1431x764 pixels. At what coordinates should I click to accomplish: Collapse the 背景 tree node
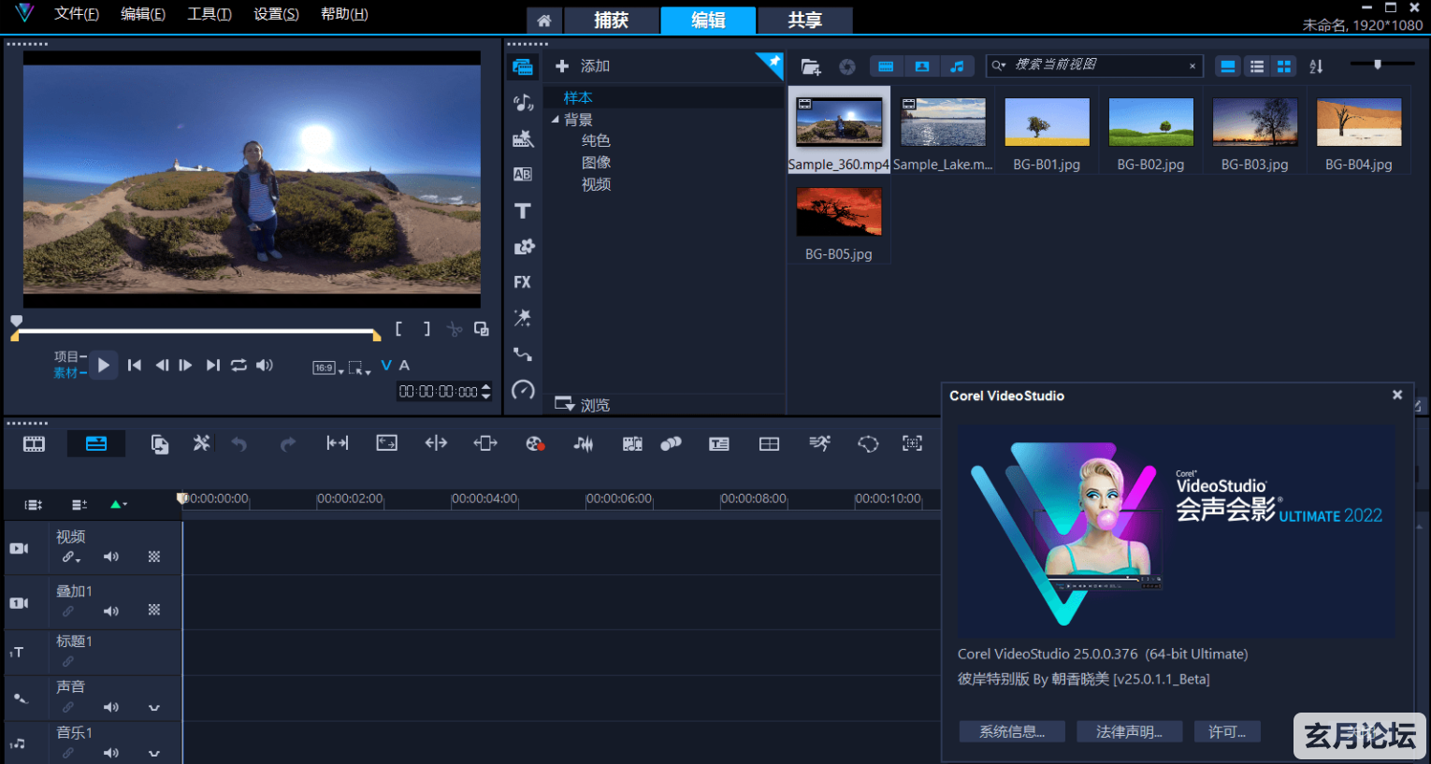(x=556, y=120)
